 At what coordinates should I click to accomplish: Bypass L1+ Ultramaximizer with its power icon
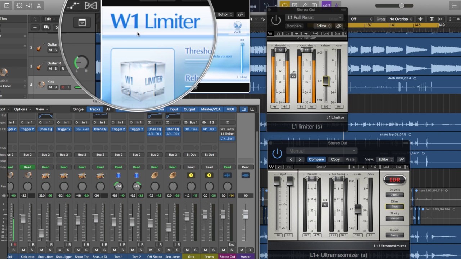tap(277, 154)
